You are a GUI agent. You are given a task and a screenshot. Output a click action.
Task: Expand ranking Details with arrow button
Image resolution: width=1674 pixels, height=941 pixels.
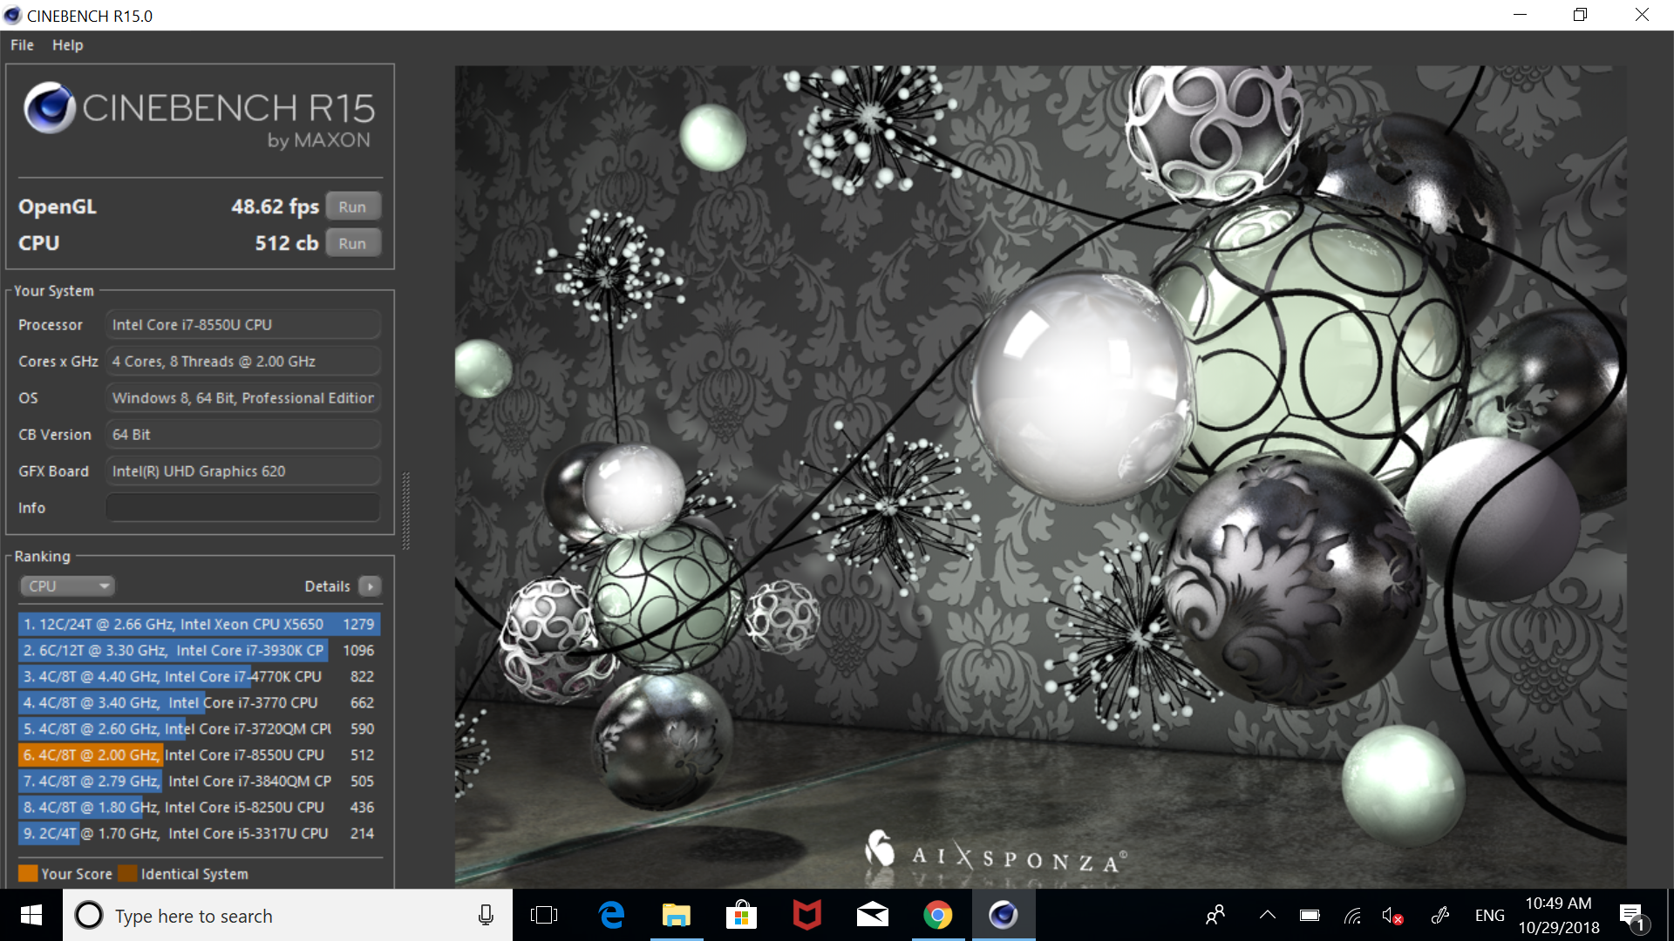click(371, 586)
